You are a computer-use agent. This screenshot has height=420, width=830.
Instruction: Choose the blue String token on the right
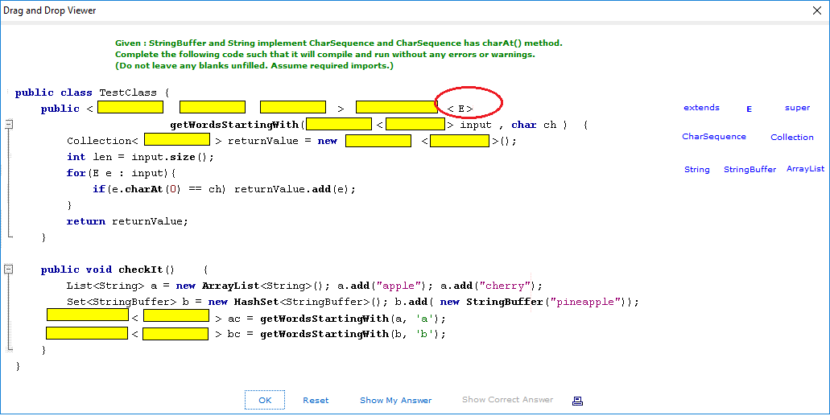pos(696,170)
